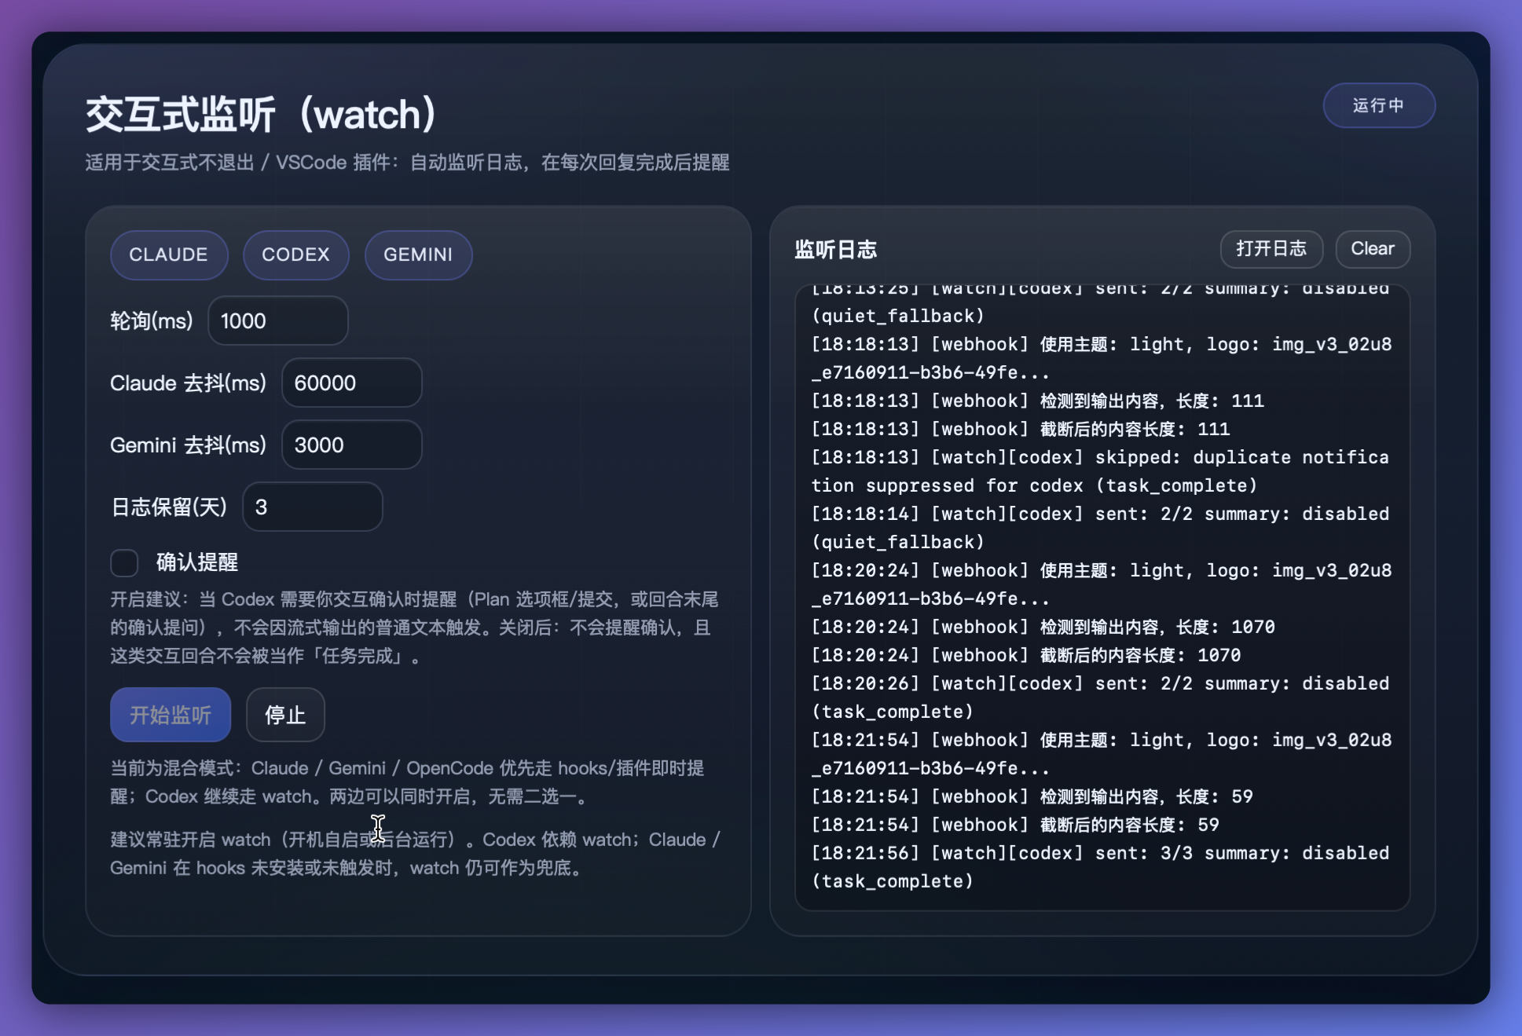Click the 轮询(ms) label

(x=152, y=320)
